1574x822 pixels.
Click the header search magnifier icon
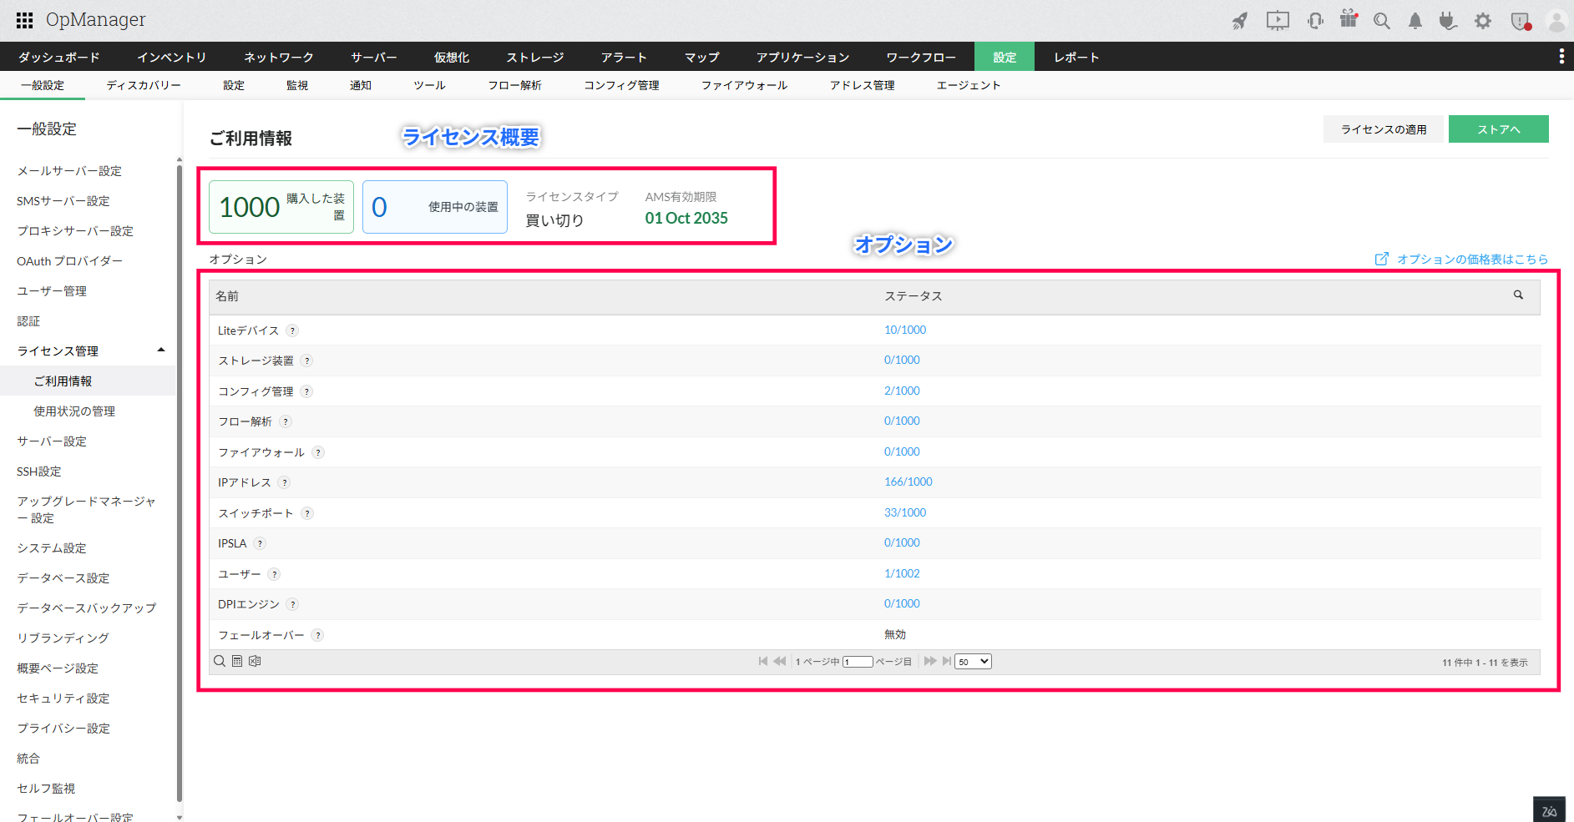[x=1382, y=21]
